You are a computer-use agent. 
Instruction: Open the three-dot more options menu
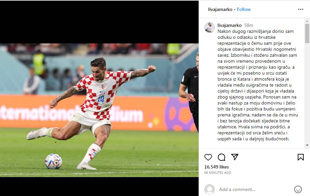point(300,9)
